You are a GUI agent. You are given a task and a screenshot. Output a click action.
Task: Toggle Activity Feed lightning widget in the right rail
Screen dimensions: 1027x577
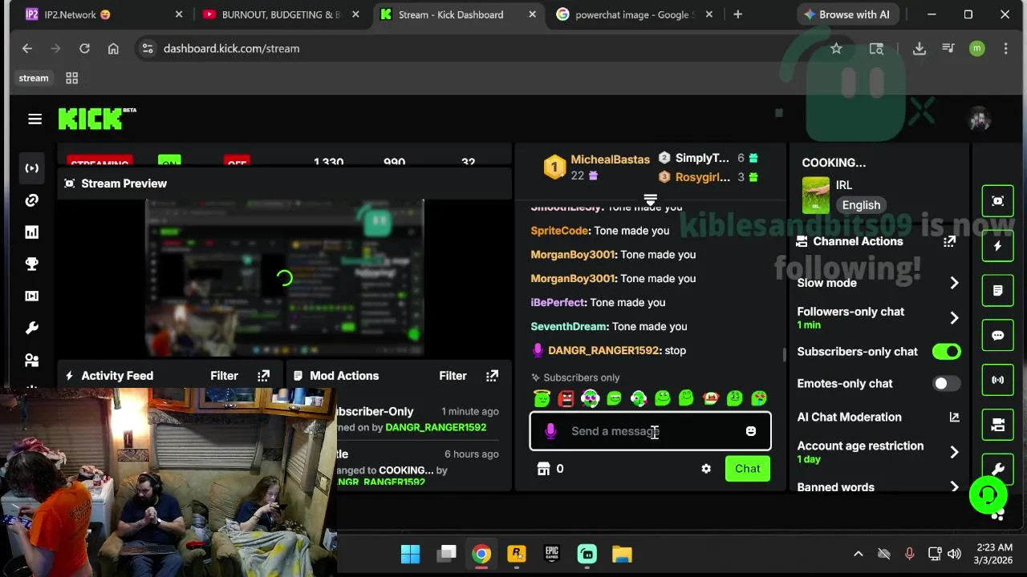click(997, 246)
